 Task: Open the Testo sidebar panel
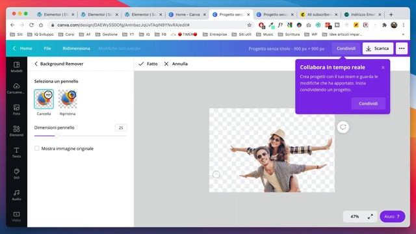pos(16,153)
